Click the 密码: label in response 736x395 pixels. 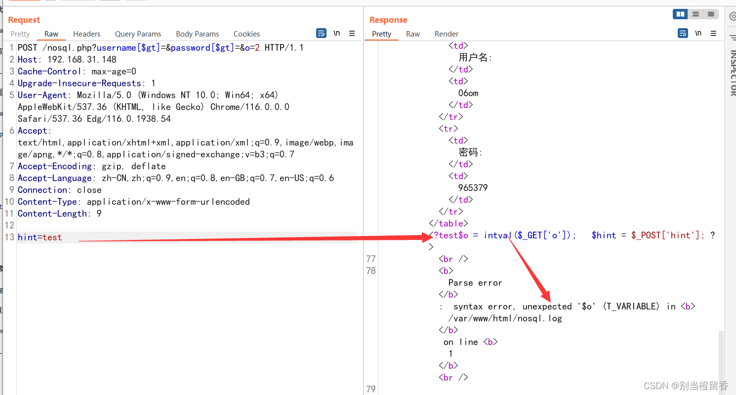[471, 153]
